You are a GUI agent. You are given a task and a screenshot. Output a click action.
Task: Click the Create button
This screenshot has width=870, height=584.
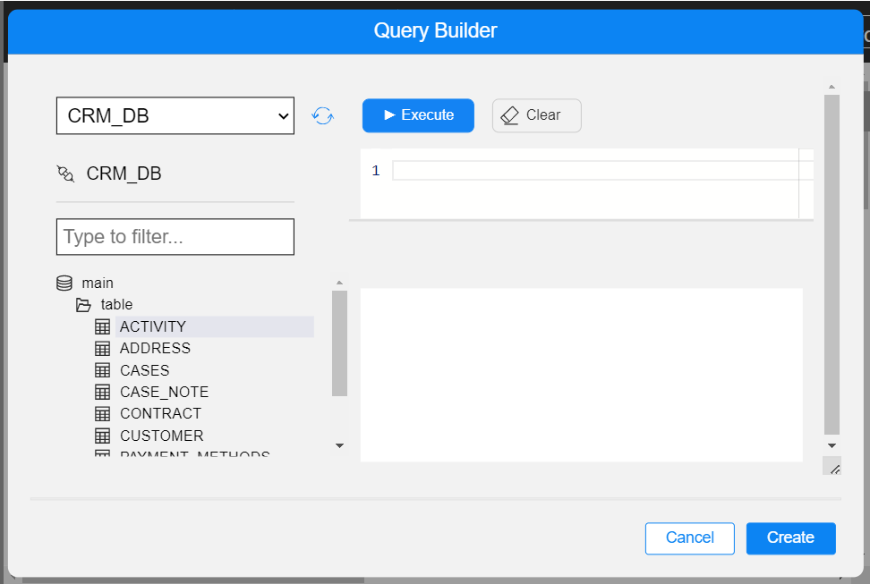coord(790,537)
